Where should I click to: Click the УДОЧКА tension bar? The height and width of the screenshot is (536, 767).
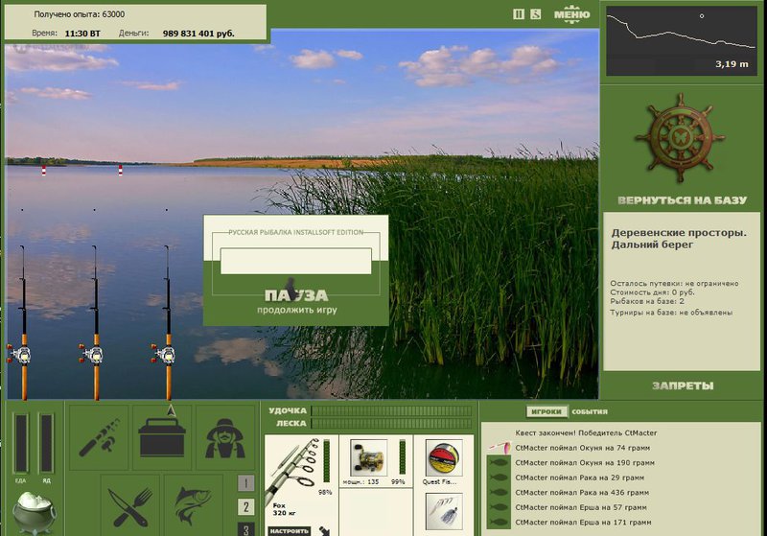392,410
